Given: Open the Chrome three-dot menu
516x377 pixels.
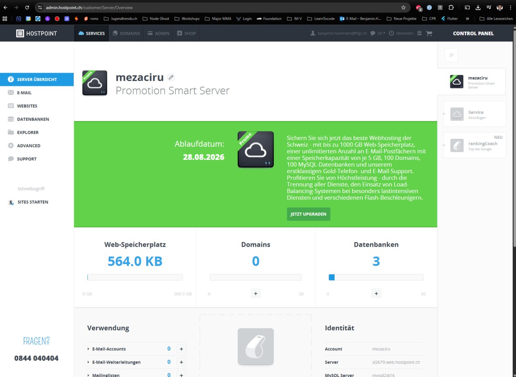Looking at the screenshot, I should click(x=510, y=7).
